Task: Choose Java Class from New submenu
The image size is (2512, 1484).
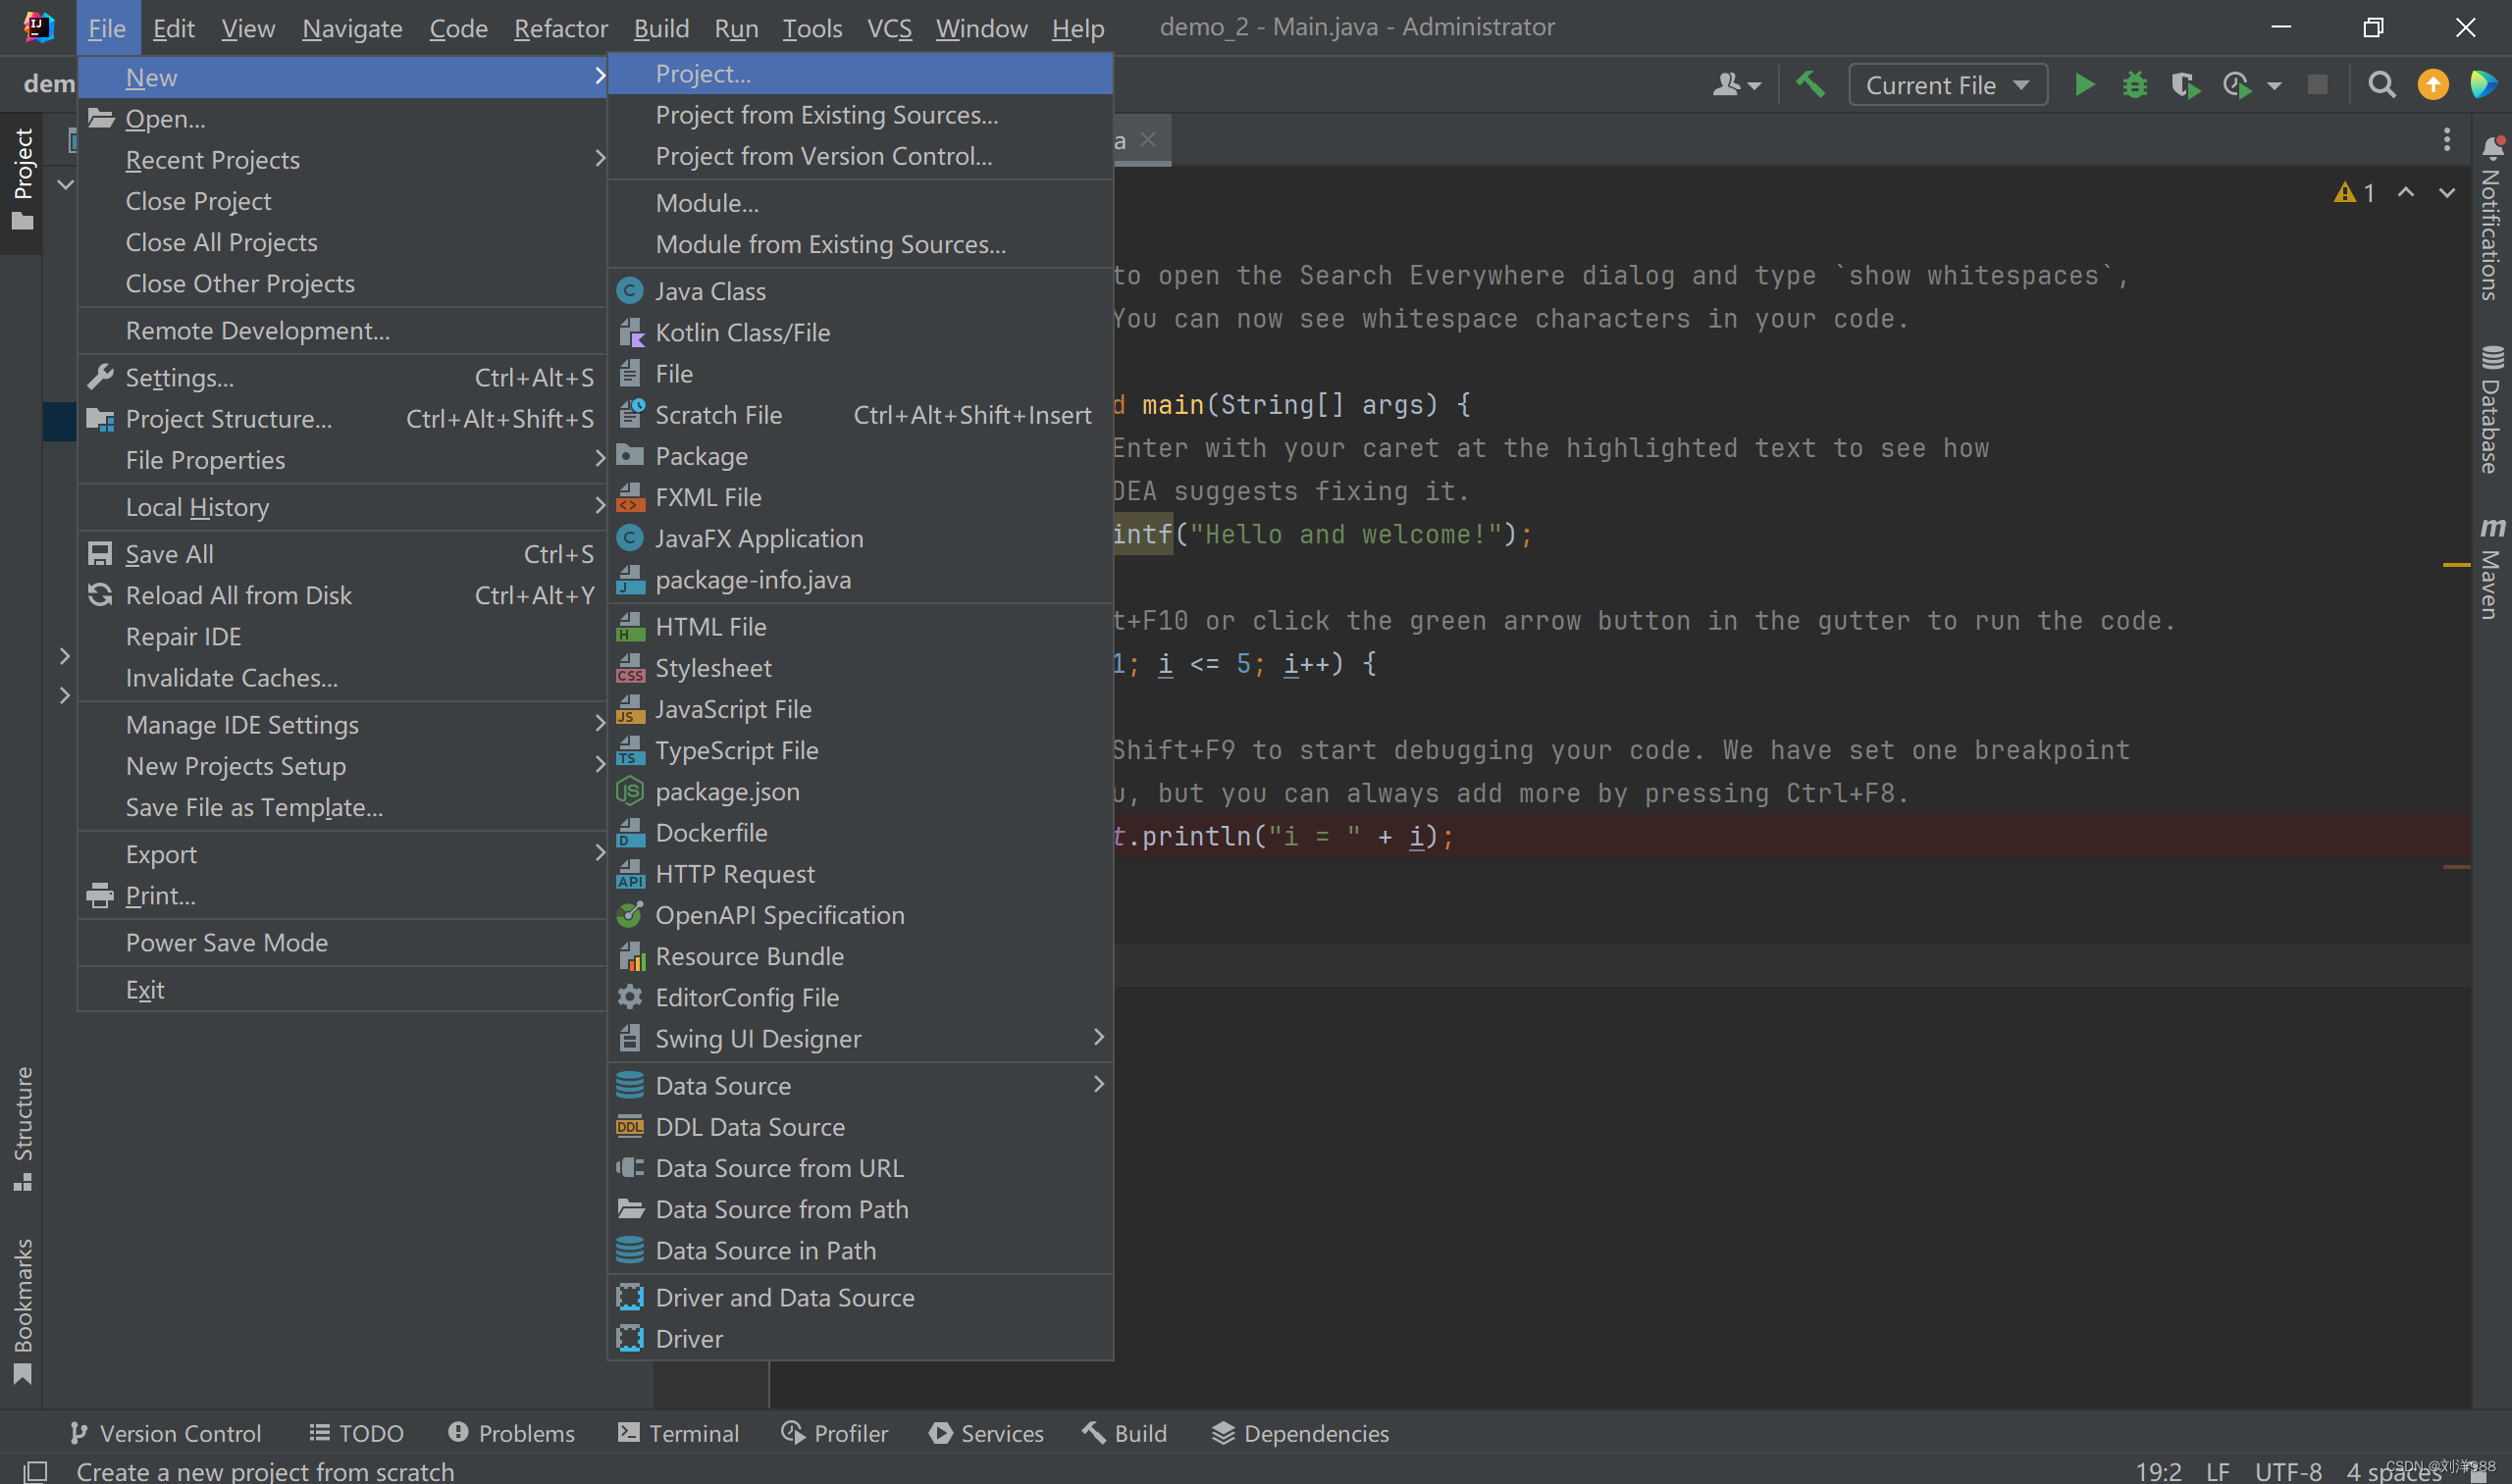Action: [861, 291]
